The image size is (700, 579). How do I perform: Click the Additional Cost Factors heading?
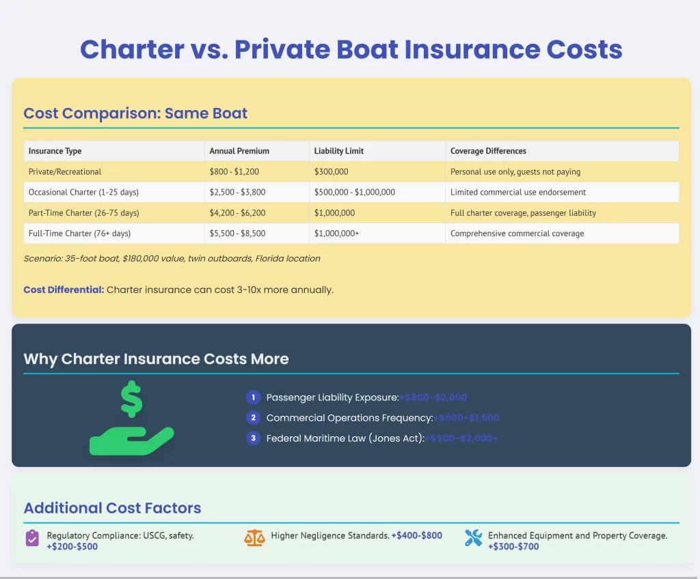coord(112,507)
